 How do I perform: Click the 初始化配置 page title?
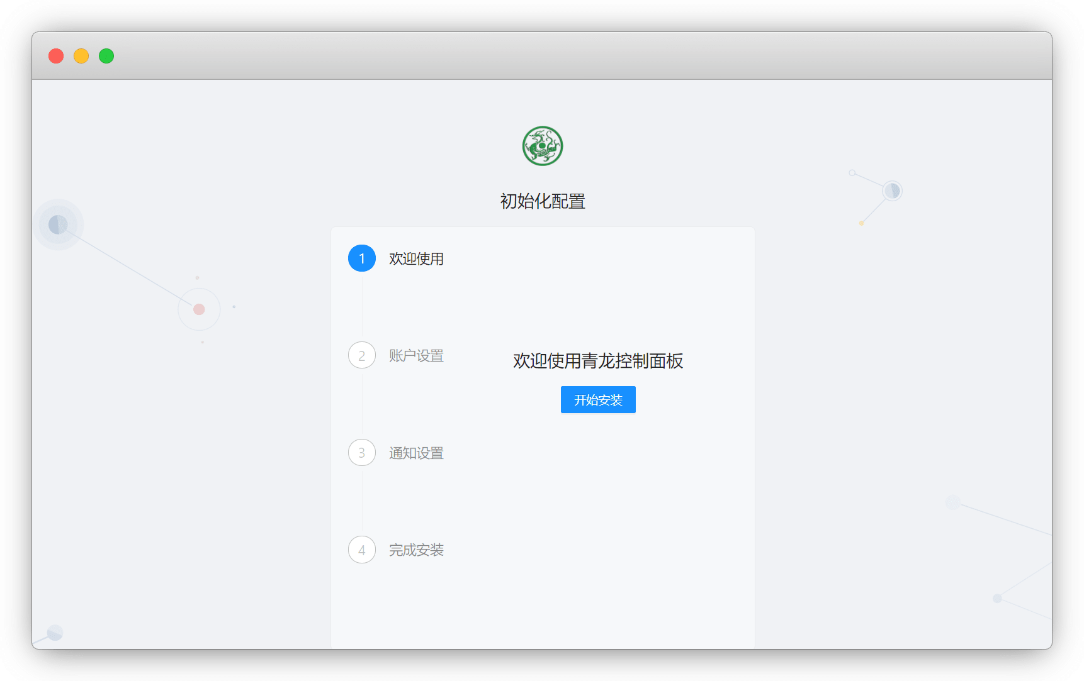point(543,201)
